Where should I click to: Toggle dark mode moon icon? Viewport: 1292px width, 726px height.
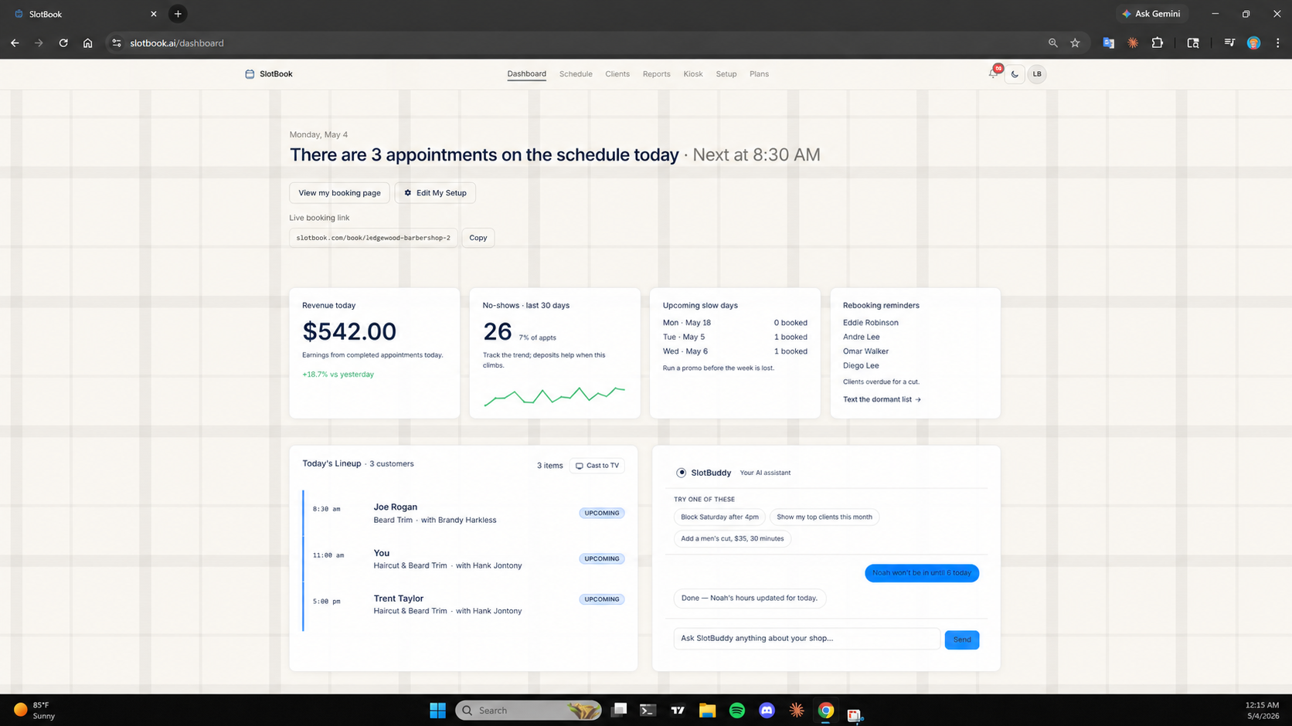[x=1015, y=74]
